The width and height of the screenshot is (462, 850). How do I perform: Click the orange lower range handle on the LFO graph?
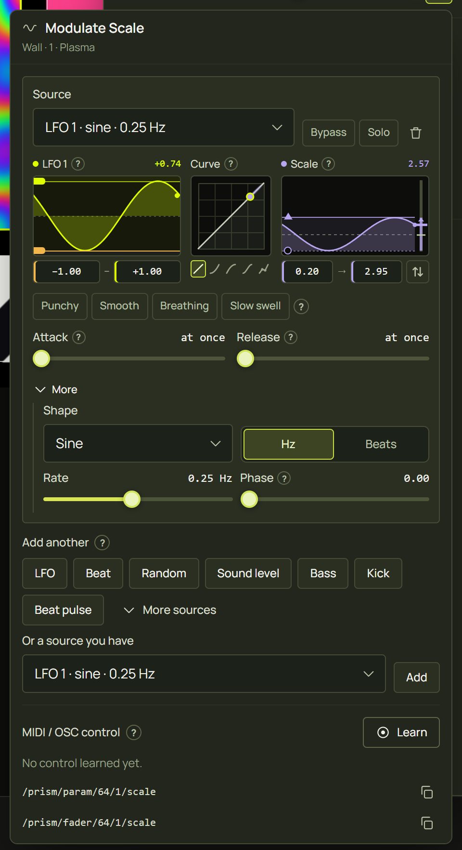pos(39,251)
